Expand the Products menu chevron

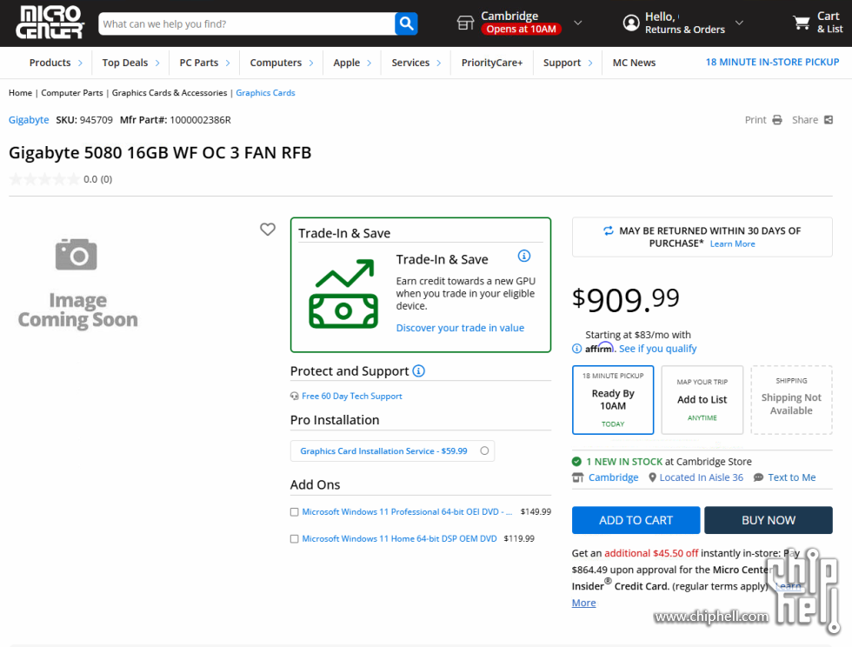point(80,63)
